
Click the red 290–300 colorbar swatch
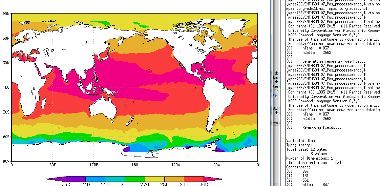(x=194, y=179)
